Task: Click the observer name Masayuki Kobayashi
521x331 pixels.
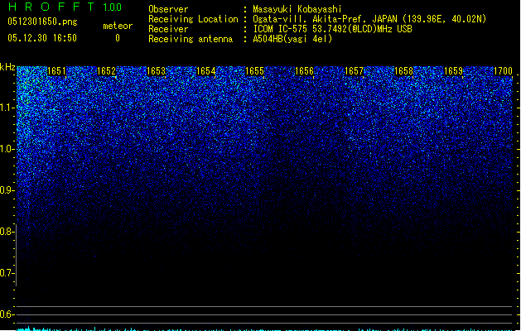Action: 297,9
